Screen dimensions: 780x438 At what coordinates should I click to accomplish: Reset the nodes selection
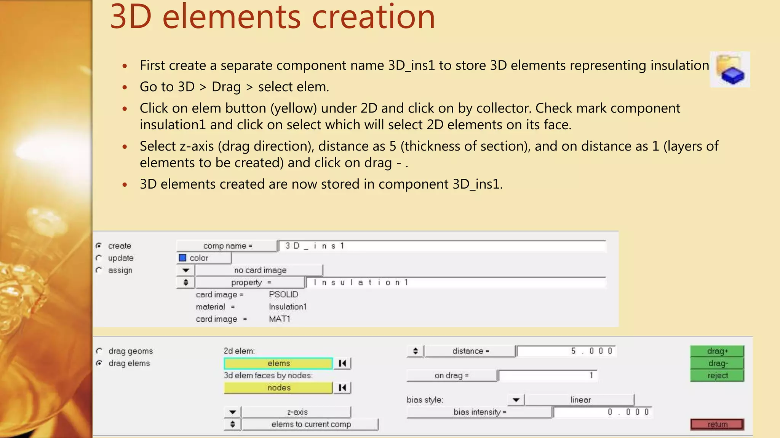click(342, 388)
